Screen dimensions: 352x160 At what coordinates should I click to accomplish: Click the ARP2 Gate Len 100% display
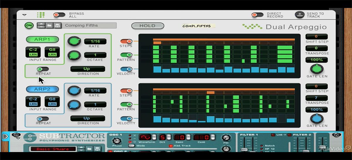[317, 109]
